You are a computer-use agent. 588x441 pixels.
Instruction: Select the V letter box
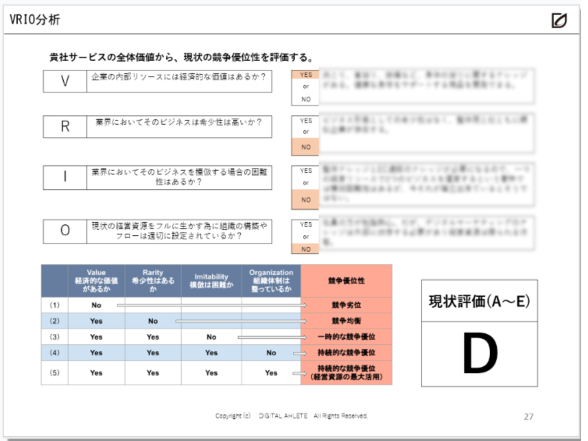[65, 82]
